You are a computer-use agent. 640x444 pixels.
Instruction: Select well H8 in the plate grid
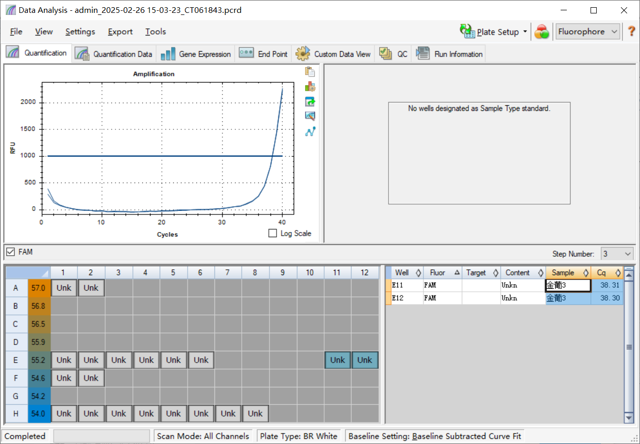(x=255, y=414)
